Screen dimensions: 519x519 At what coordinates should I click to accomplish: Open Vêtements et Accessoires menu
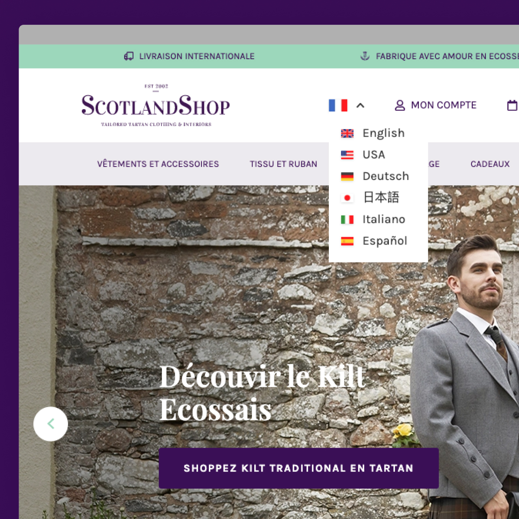[158, 164]
